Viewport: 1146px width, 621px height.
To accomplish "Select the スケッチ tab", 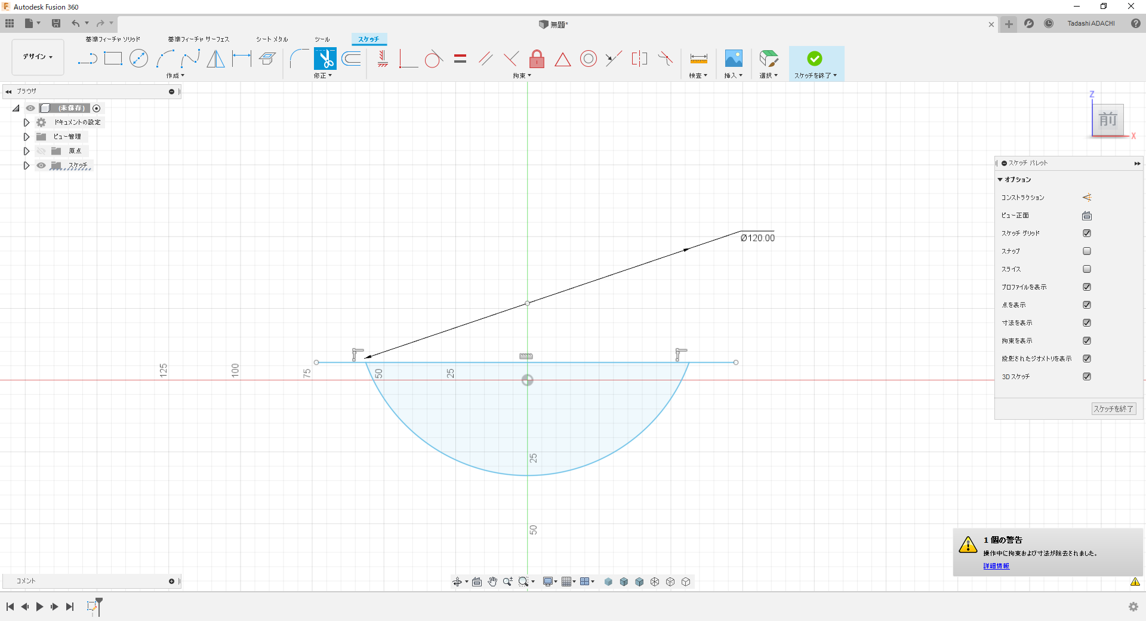I will (369, 39).
